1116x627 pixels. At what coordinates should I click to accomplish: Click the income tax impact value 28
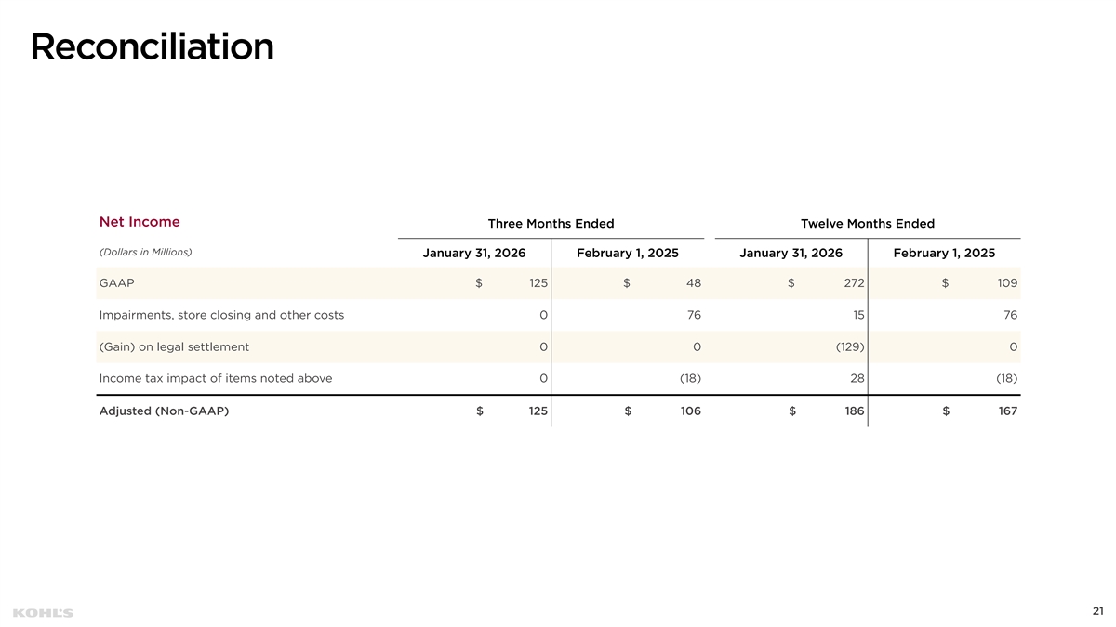857,378
